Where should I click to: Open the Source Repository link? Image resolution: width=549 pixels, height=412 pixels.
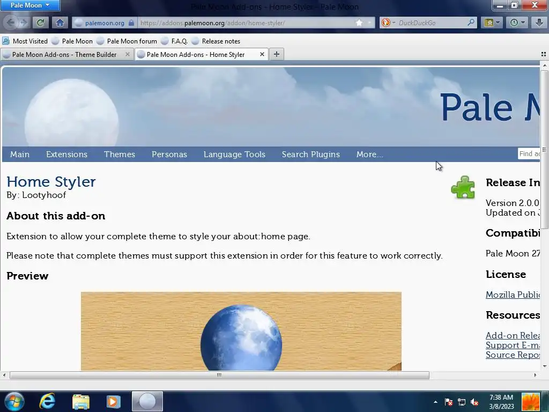pos(513,355)
